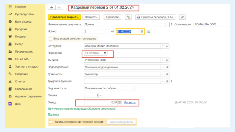Expand the Сотрудник dropdown
The height and width of the screenshot is (132, 235).
point(163,46)
